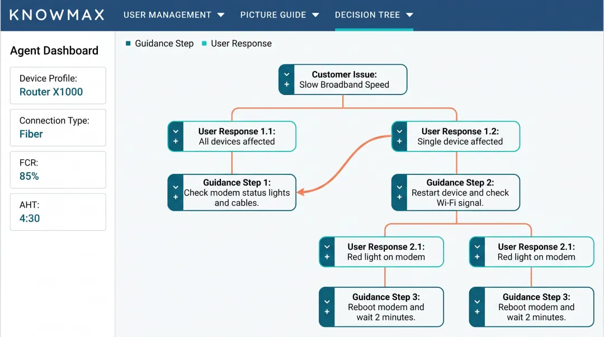Click the 'Guidance Step' legend label
This screenshot has width=604, height=337.
pyautogui.click(x=164, y=44)
